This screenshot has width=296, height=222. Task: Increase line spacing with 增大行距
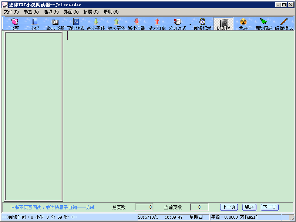point(157,23)
